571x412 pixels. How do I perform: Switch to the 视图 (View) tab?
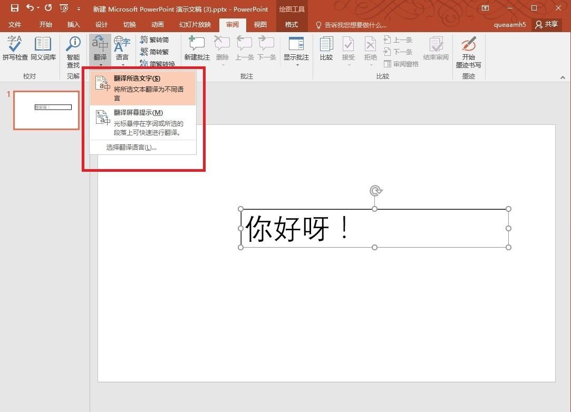pyautogui.click(x=260, y=24)
